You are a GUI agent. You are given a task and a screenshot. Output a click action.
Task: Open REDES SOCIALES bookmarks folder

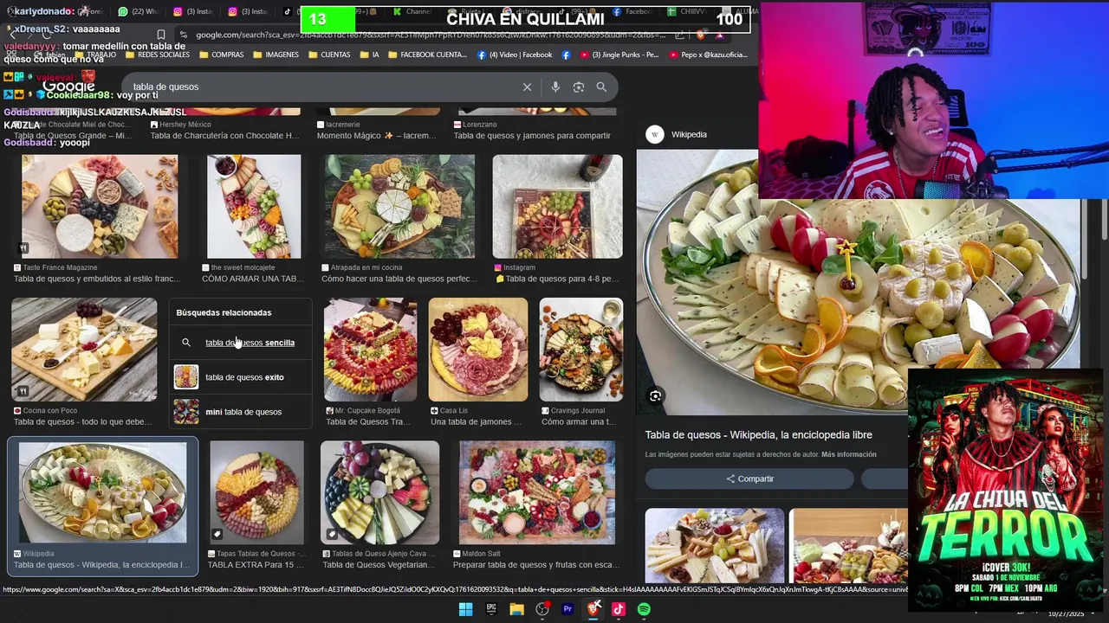click(157, 55)
